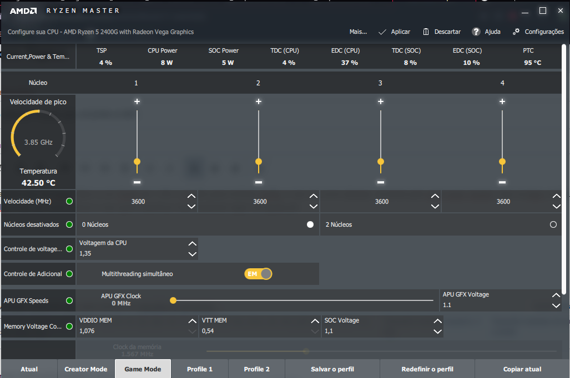The image size is (570, 378).
Task: Toggle the Velocidade (MHz) green indicator
Action: [69, 201]
